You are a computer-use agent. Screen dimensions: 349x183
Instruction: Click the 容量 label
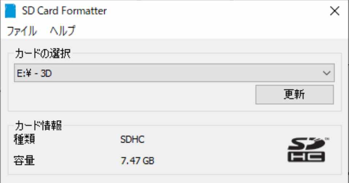[x=25, y=160]
